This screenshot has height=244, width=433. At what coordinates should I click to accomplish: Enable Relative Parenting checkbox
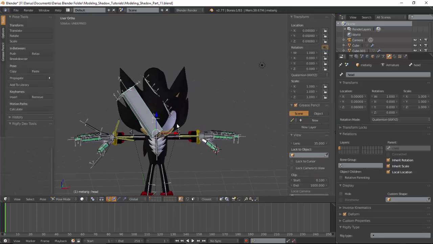[341, 178]
